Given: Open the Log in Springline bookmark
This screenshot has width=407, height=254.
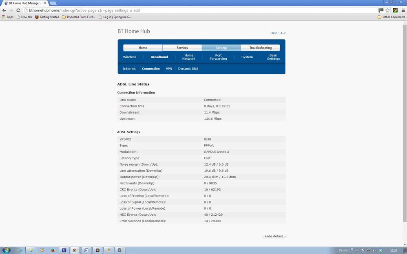Looking at the screenshot, I should pyautogui.click(x=115, y=17).
